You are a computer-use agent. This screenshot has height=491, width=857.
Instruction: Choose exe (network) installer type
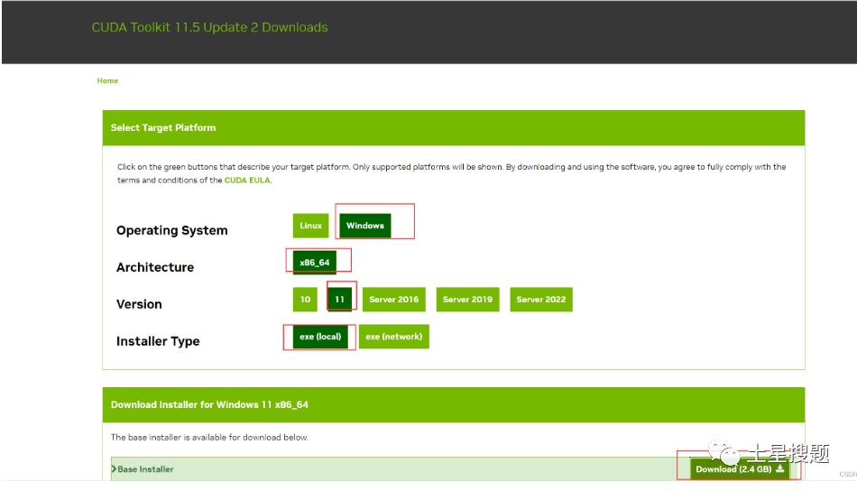[x=393, y=337]
